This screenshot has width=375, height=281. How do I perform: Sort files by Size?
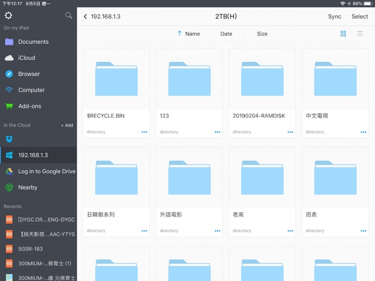(262, 34)
